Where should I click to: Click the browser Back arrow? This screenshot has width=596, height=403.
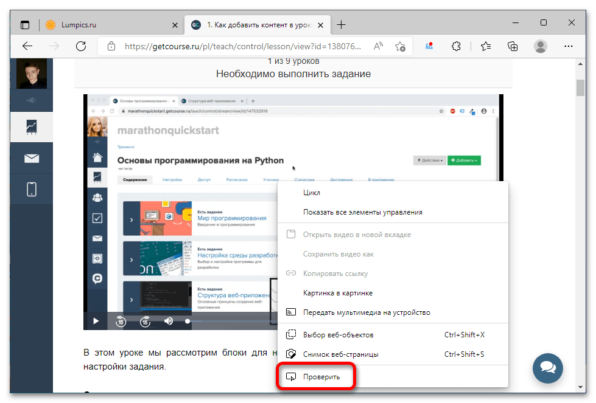coord(27,46)
